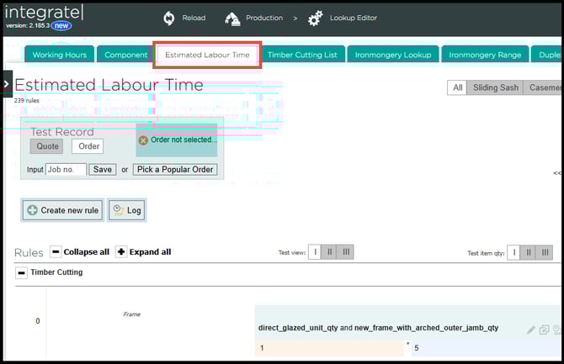Select Order test record type
564x364 pixels.
click(88, 146)
